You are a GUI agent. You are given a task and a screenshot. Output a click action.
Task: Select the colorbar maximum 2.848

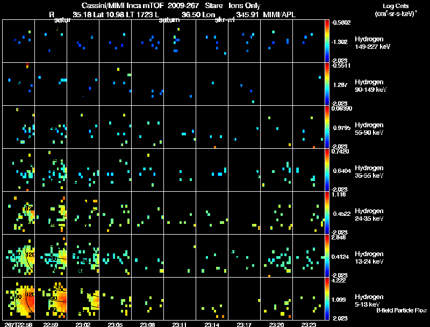(339, 237)
